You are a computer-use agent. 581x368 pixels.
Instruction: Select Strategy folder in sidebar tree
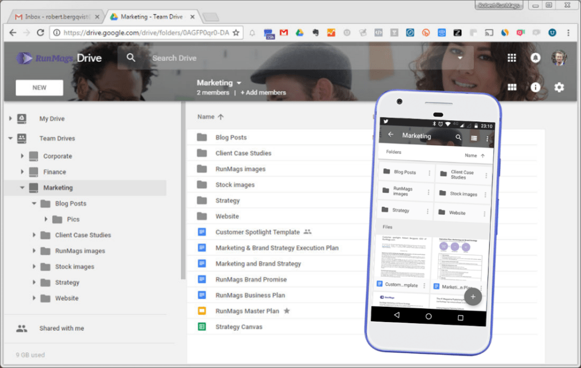pyautogui.click(x=67, y=282)
